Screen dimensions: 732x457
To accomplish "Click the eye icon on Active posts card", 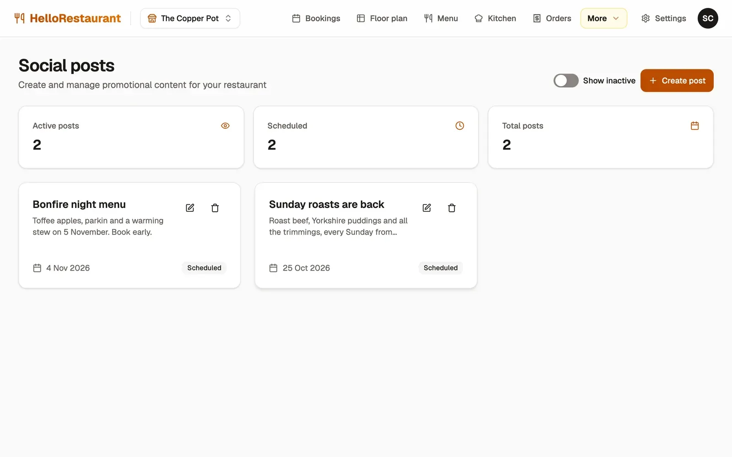I will pyautogui.click(x=225, y=126).
